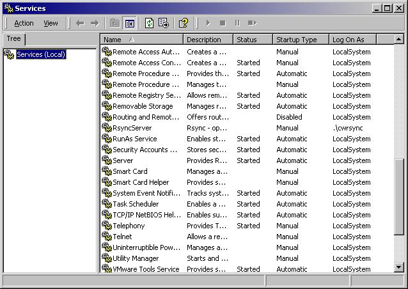Select the Tree tab
The width and height of the screenshot is (408, 289).
click(x=13, y=39)
